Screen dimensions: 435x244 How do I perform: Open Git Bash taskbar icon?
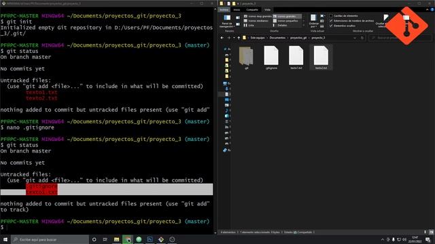161,239
